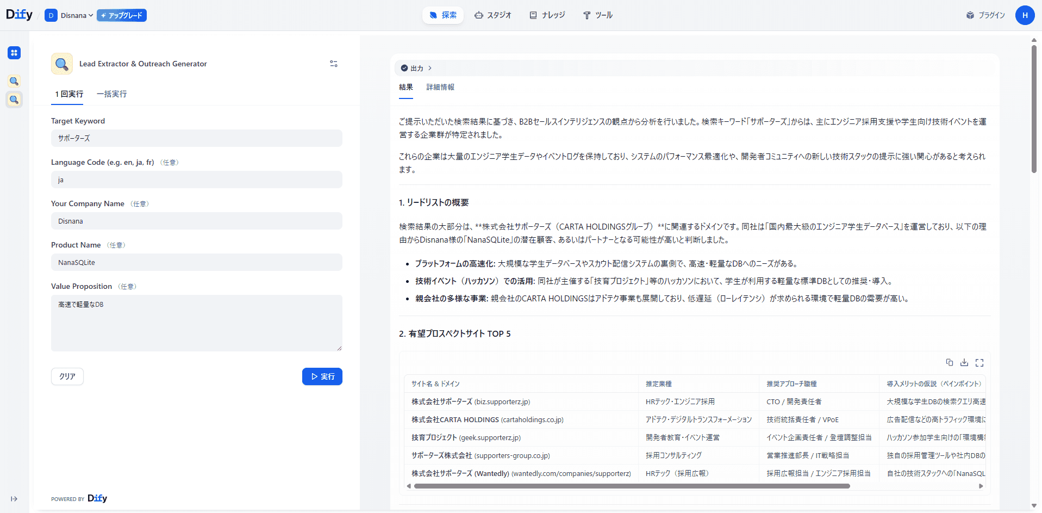Switch to the 詳細情報 tab
The width and height of the screenshot is (1042, 513).
point(440,87)
